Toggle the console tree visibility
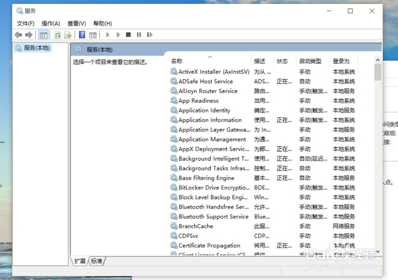 point(43,35)
